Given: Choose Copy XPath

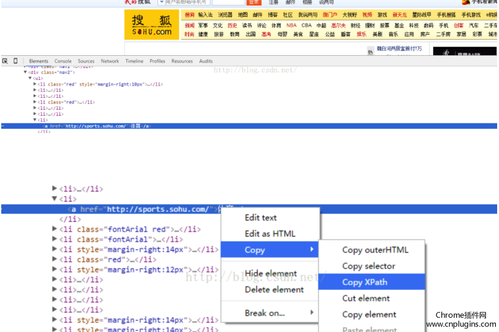Looking at the screenshot, I should (372, 282).
